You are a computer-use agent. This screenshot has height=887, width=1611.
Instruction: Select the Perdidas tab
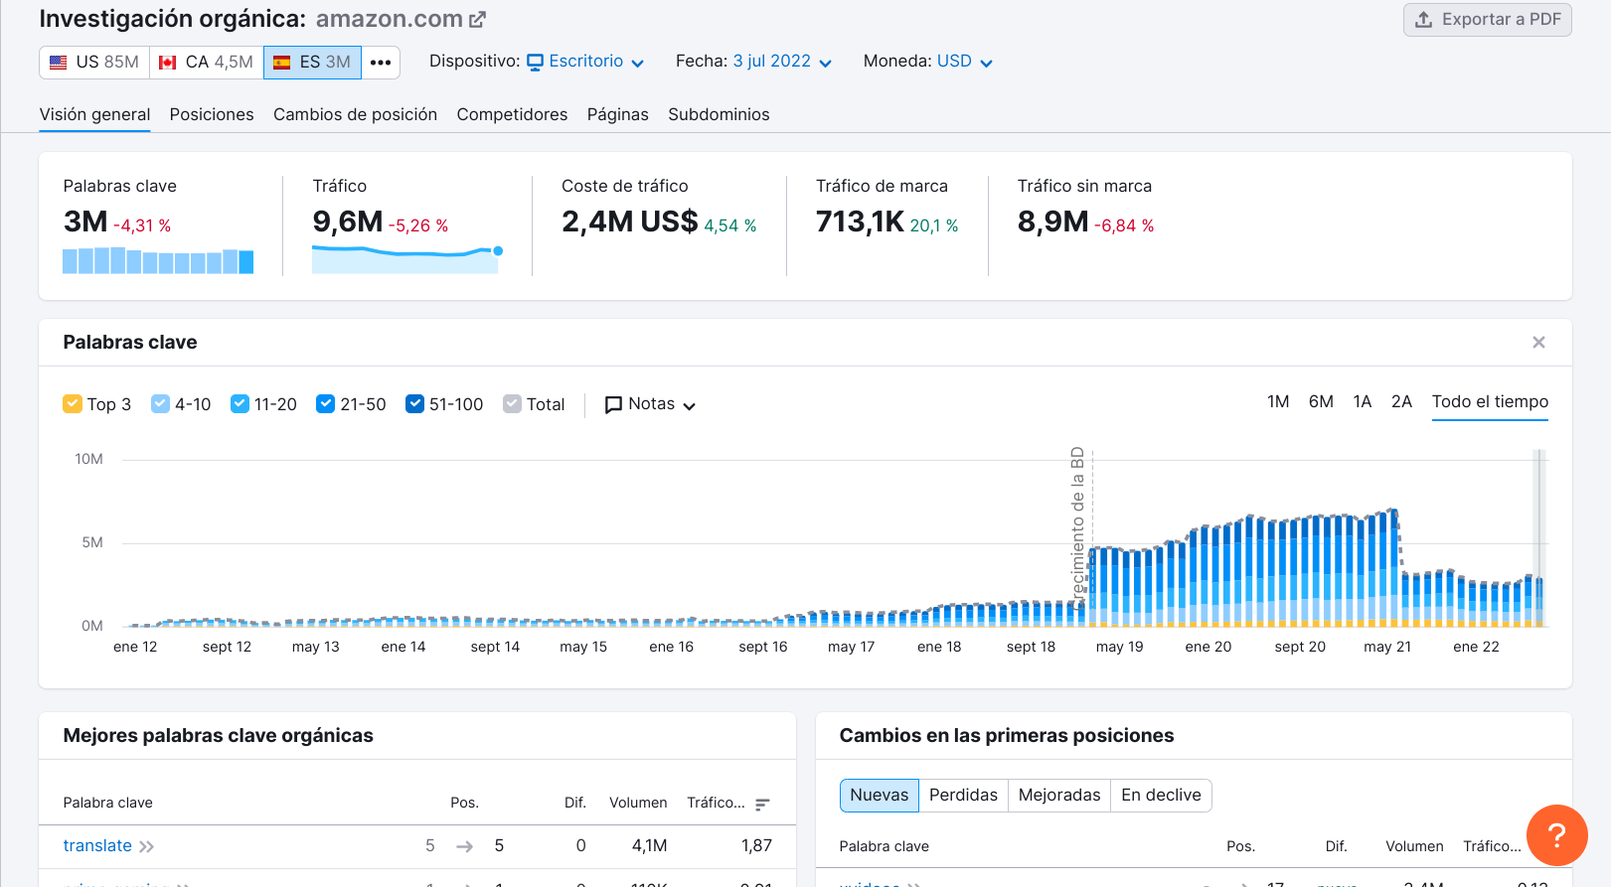pyautogui.click(x=962, y=796)
